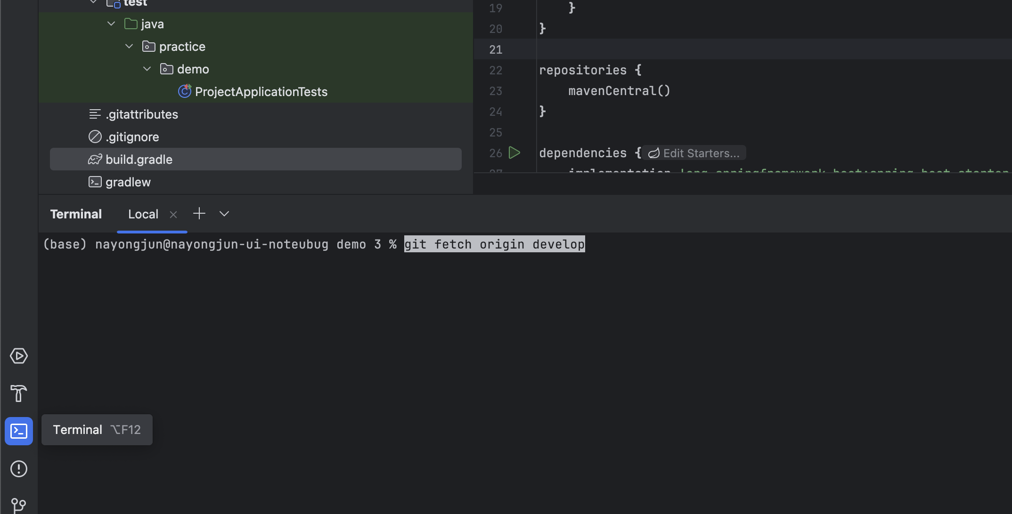Add a new terminal tab with plus

(199, 214)
